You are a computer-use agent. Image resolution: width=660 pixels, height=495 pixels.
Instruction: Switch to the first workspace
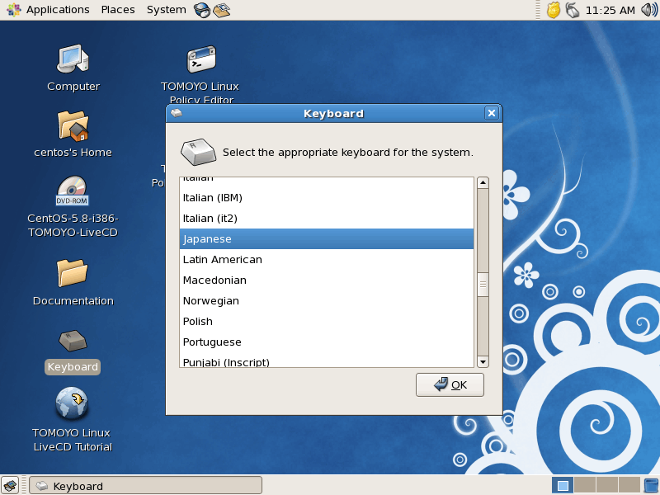pyautogui.click(x=563, y=486)
